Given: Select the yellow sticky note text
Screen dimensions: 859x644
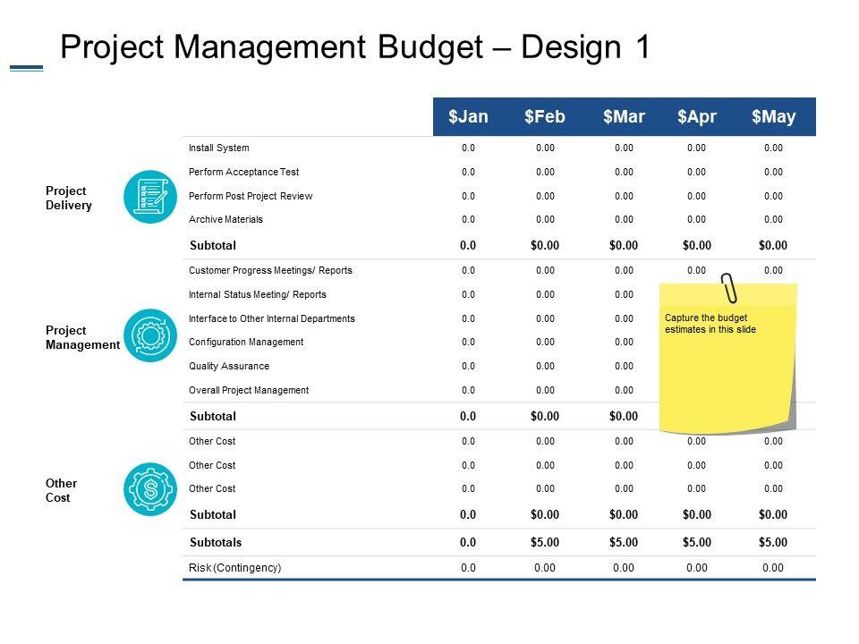Looking at the screenshot, I should click(x=710, y=324).
